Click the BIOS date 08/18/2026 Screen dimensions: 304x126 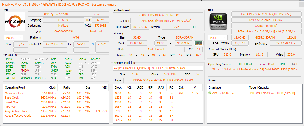pos(140,27)
